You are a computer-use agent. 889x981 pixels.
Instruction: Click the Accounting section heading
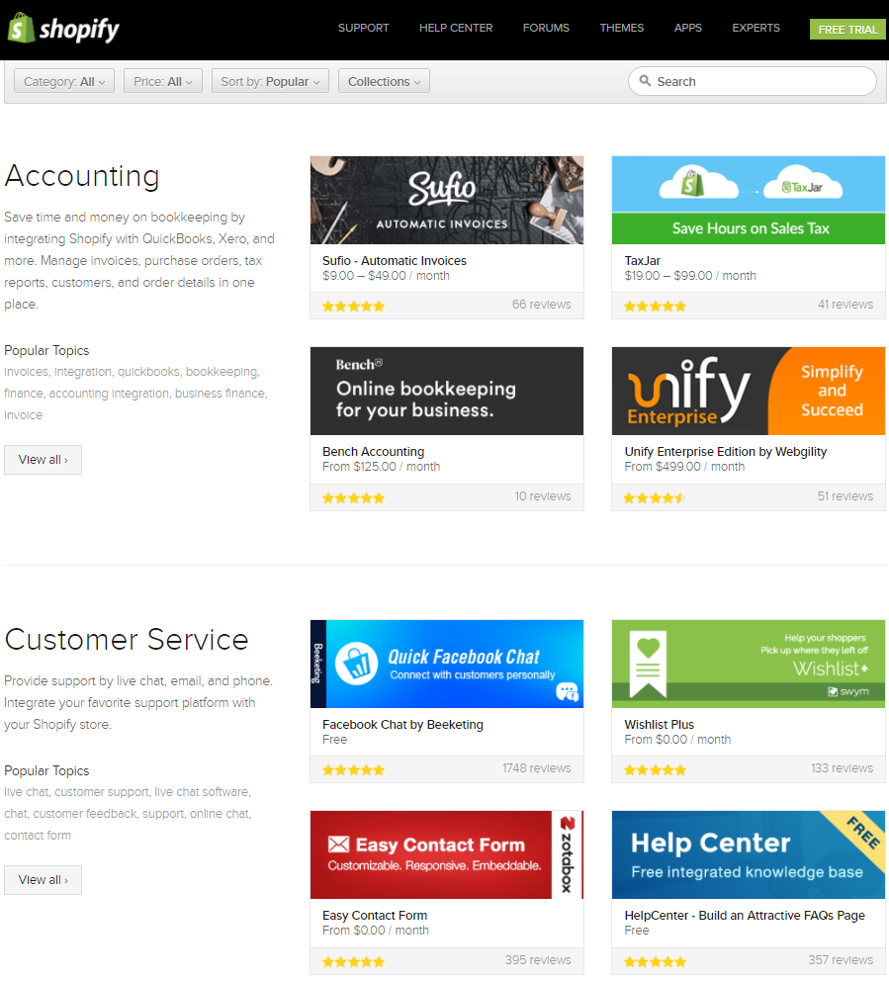[x=82, y=176]
